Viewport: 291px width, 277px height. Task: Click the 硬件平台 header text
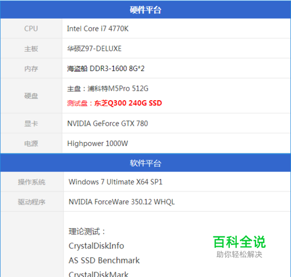145,10
